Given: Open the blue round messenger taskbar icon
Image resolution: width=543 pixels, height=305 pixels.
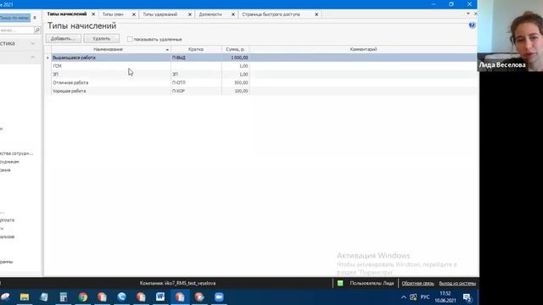Looking at the screenshot, I should point(121,297).
